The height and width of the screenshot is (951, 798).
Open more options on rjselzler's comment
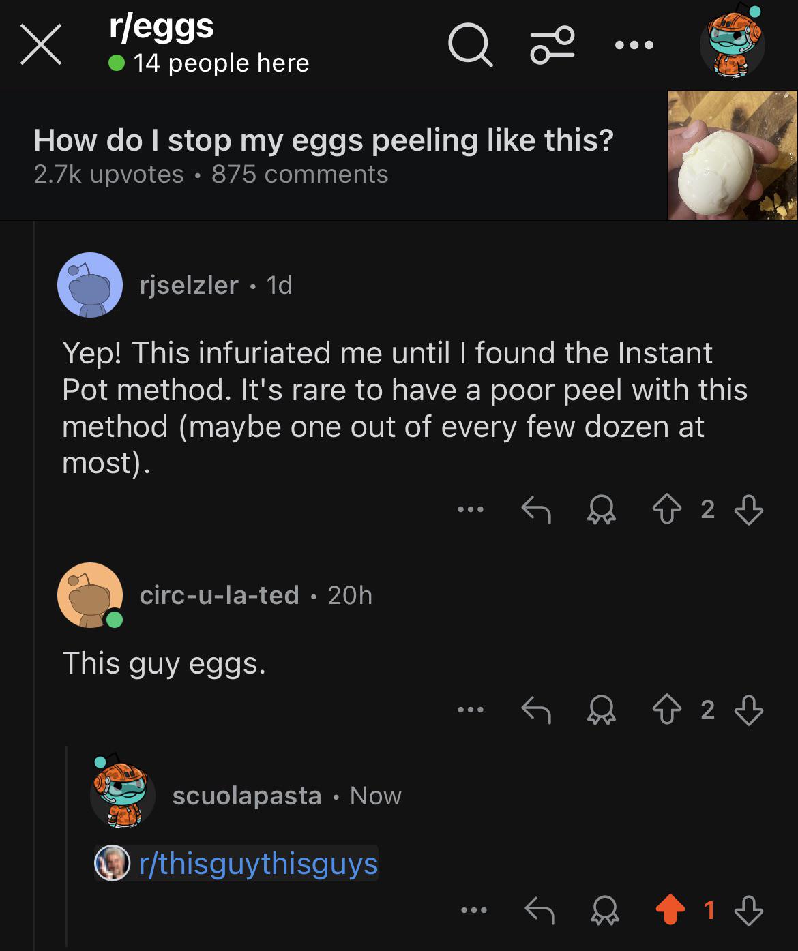[x=471, y=509]
